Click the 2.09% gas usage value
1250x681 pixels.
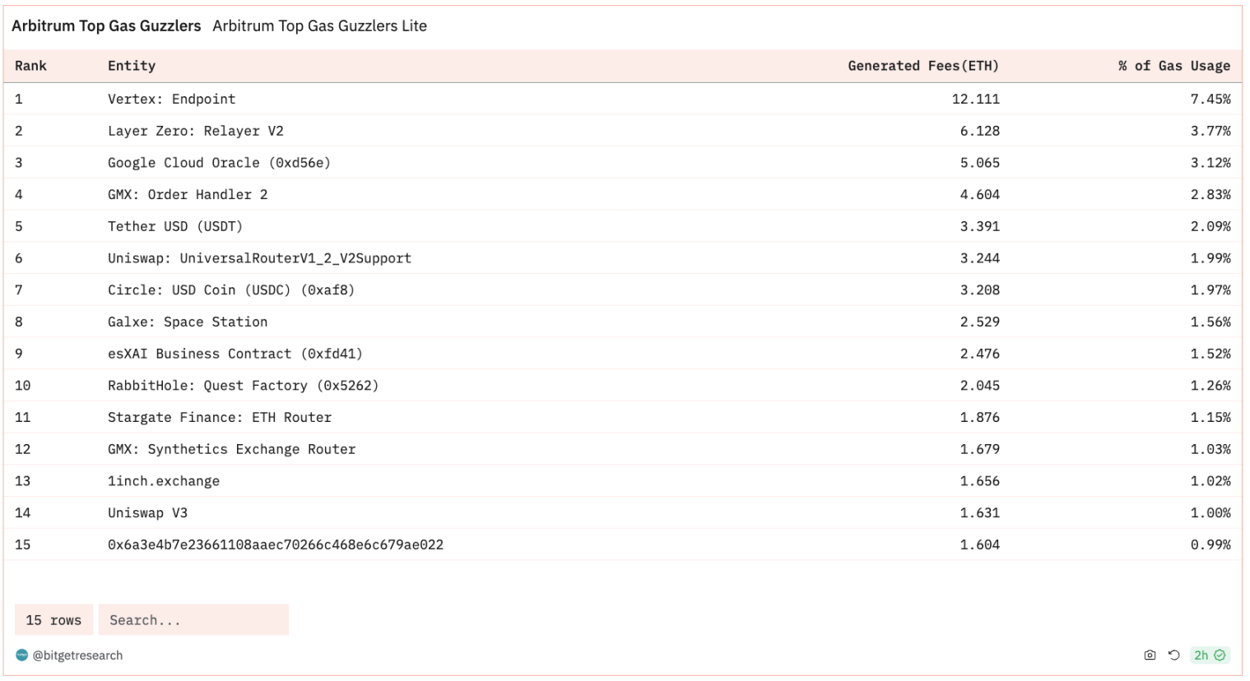[1211, 226]
